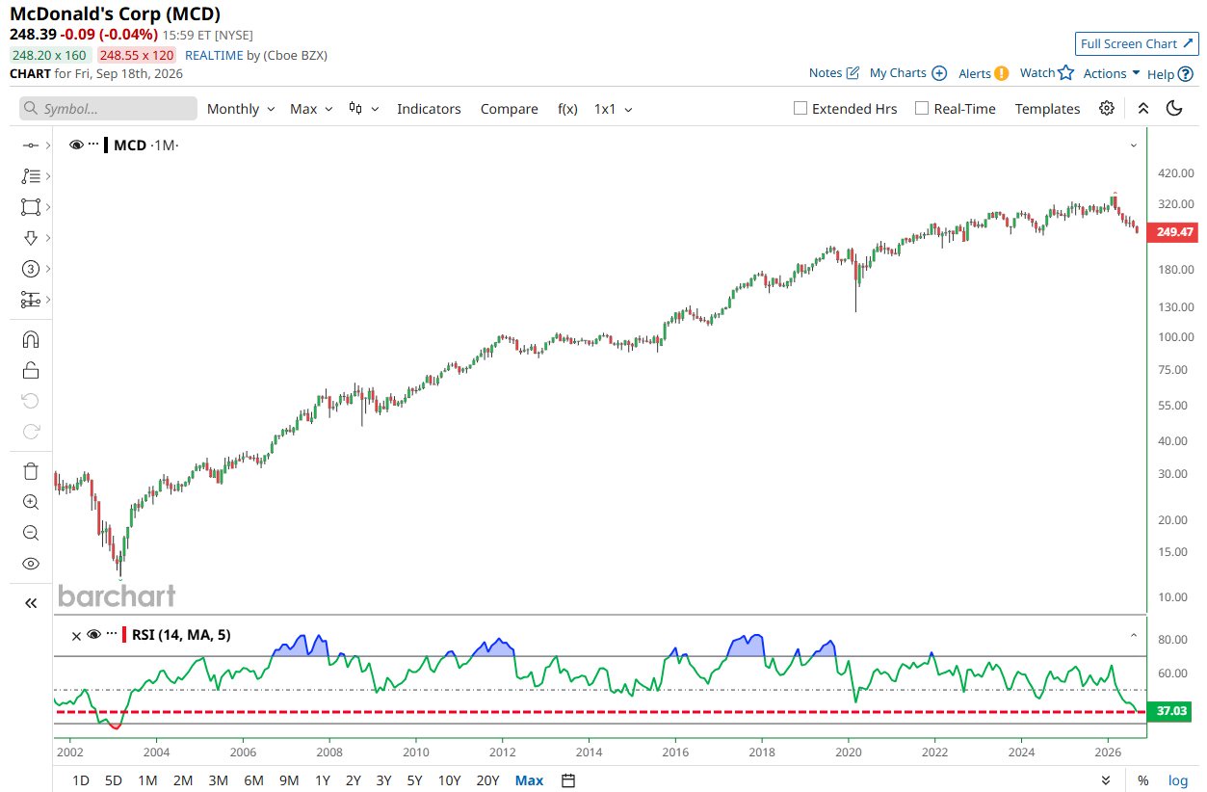Toggle visibility of all drawings eye
The width and height of the screenshot is (1207, 792).
click(30, 564)
